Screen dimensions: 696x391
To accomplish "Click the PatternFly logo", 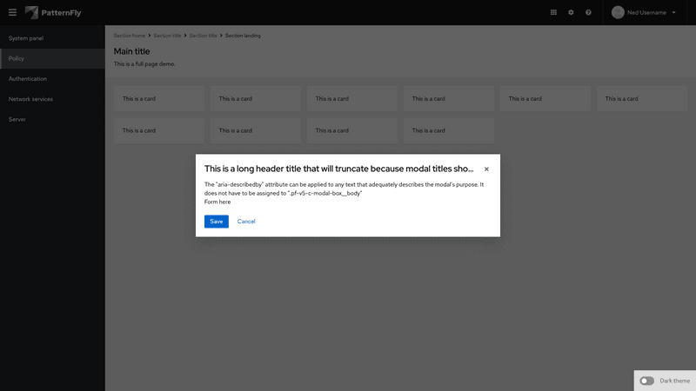I will click(x=54, y=12).
